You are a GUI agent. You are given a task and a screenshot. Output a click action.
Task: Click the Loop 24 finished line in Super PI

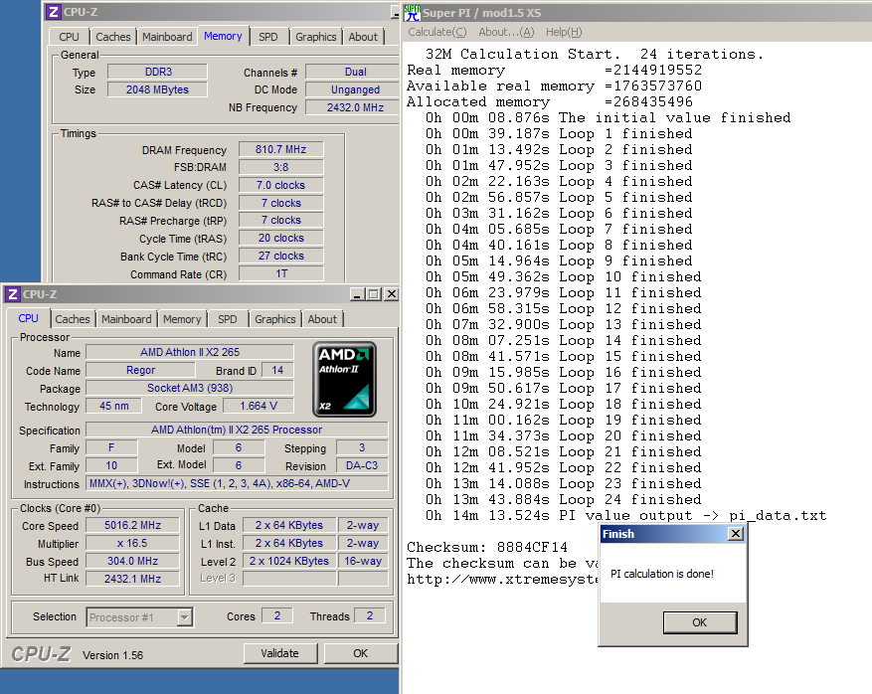tap(564, 499)
